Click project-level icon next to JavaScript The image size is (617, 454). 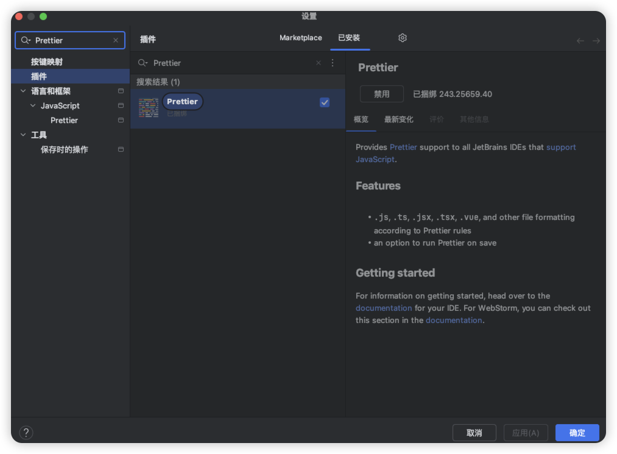pos(121,105)
